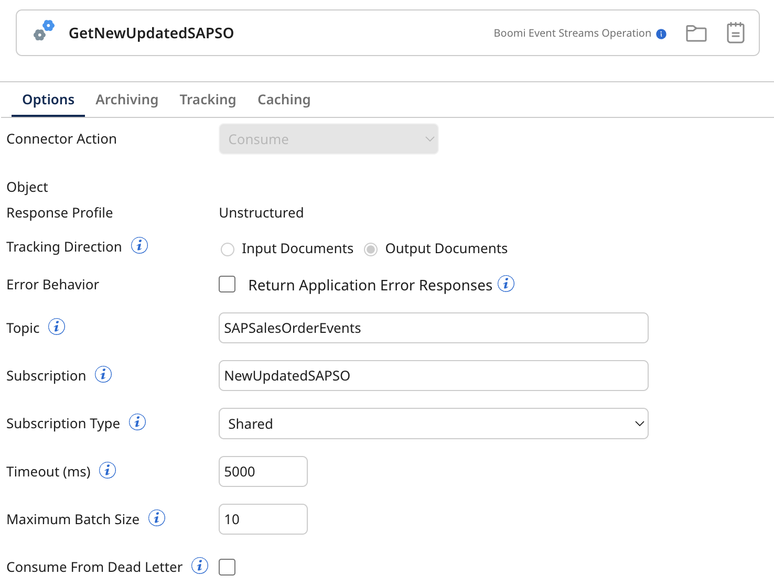Select the Input Documents radio button
The image size is (774, 586).
228,249
